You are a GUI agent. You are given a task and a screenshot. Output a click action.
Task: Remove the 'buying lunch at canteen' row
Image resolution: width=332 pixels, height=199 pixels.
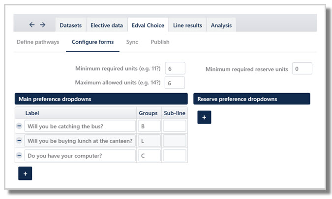pyautogui.click(x=19, y=141)
